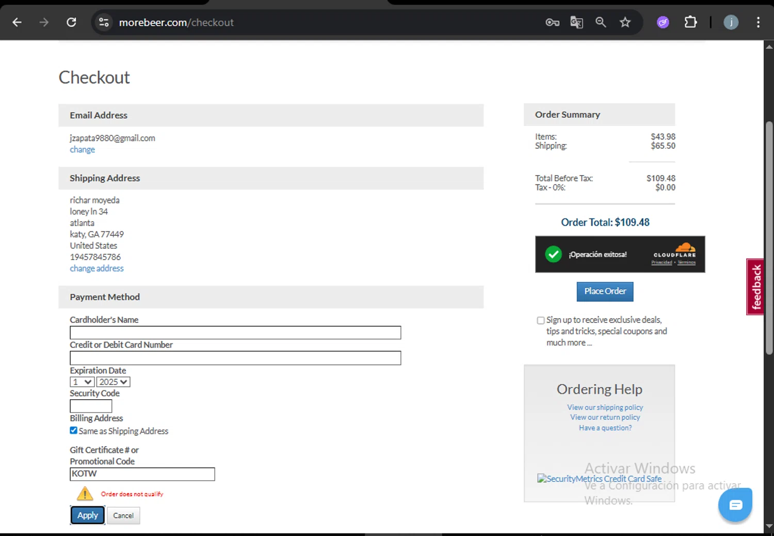The width and height of the screenshot is (774, 536).
Task: Open the browser profile avatar
Action: [731, 22]
